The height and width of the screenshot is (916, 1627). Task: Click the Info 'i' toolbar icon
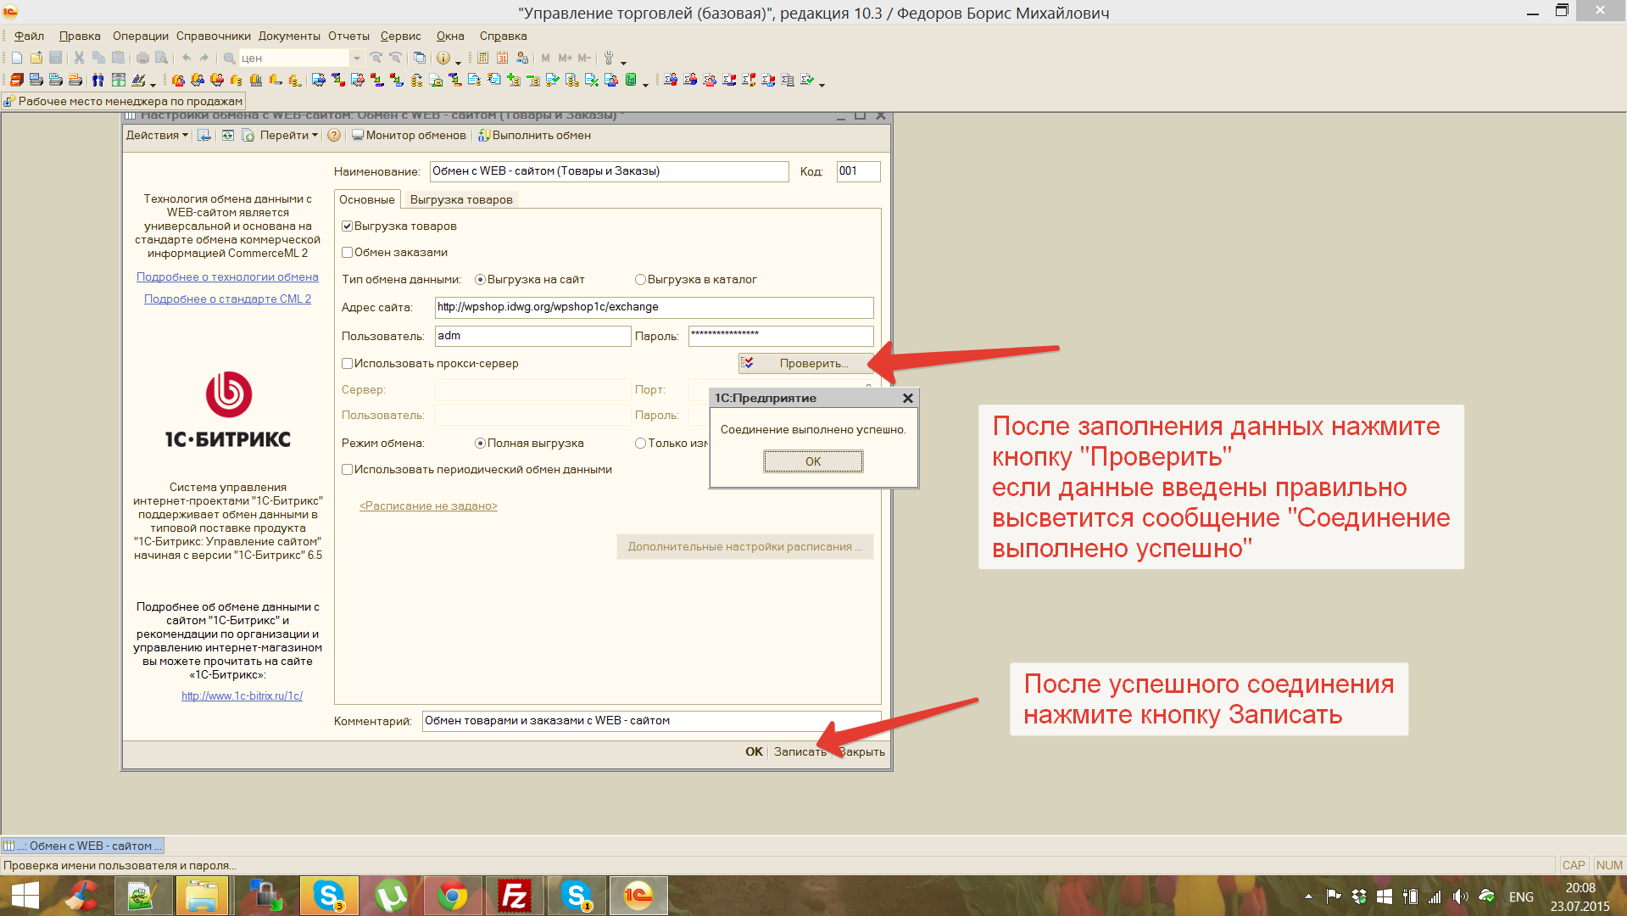pos(443,58)
